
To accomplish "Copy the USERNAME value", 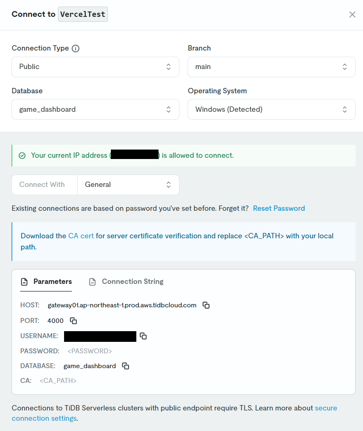I will point(143,336).
